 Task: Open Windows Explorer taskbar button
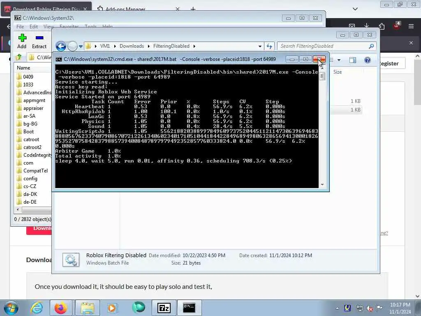tap(88, 308)
